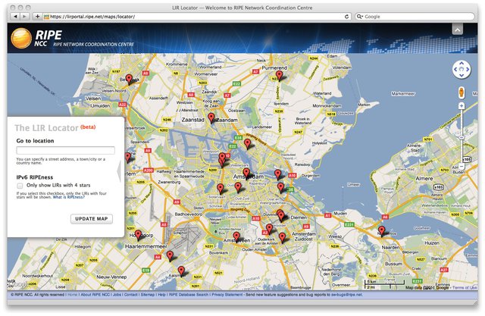Screen dimensions: 485x316
Task: Collapse the LIR Locator side panel arrow
Action: [x=119, y=171]
